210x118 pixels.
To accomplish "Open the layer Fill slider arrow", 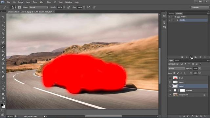I will click(199, 73).
